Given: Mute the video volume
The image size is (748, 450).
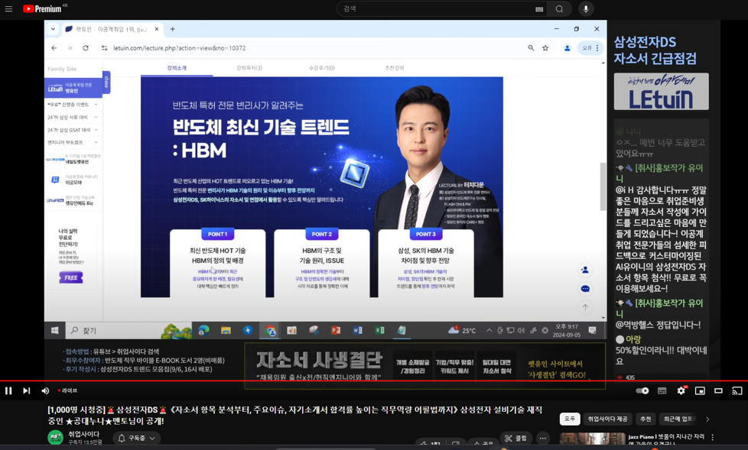Looking at the screenshot, I should pyautogui.click(x=45, y=391).
